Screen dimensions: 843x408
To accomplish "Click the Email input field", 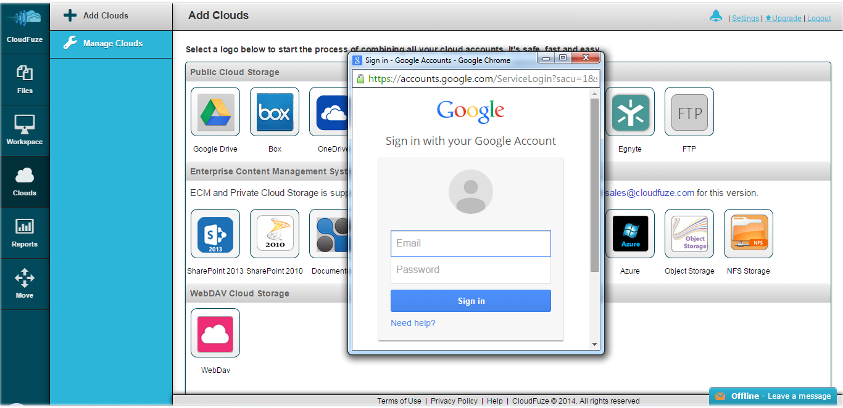I will click(x=471, y=243).
